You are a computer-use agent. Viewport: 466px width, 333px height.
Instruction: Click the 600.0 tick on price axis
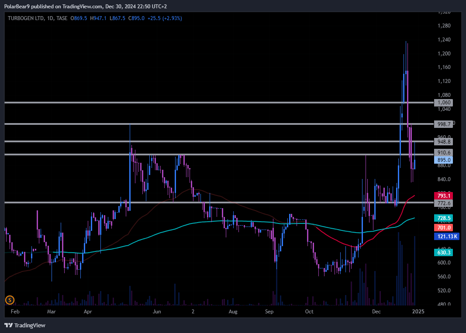point(444,263)
